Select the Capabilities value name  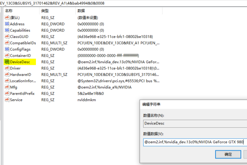pos(20,30)
